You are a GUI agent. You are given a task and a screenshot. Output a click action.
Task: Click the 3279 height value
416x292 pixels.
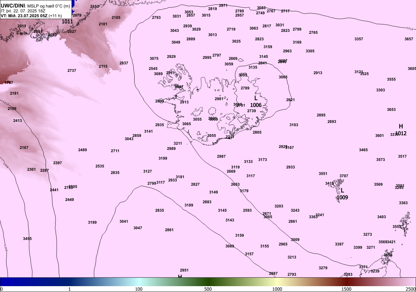(x=323, y=268)
